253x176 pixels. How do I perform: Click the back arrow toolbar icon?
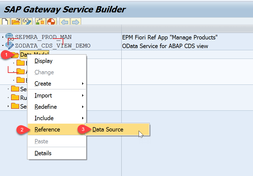(65, 22)
